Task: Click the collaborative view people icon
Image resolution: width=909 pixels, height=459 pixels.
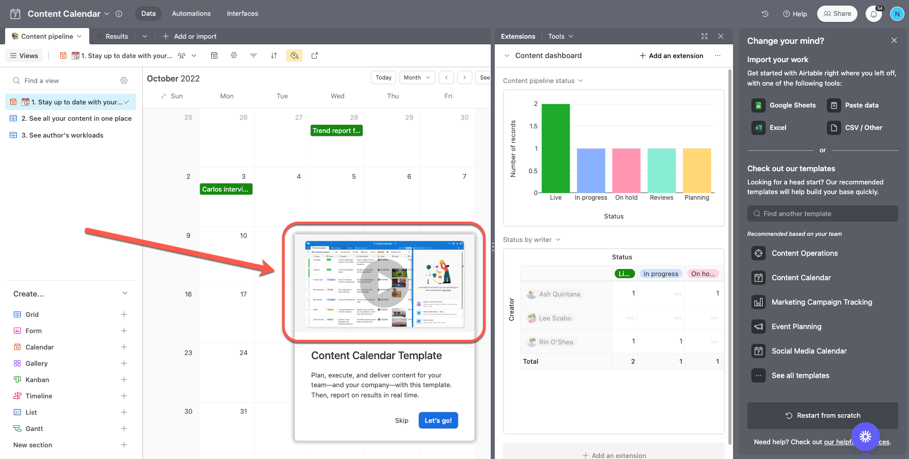Action: [x=182, y=56]
